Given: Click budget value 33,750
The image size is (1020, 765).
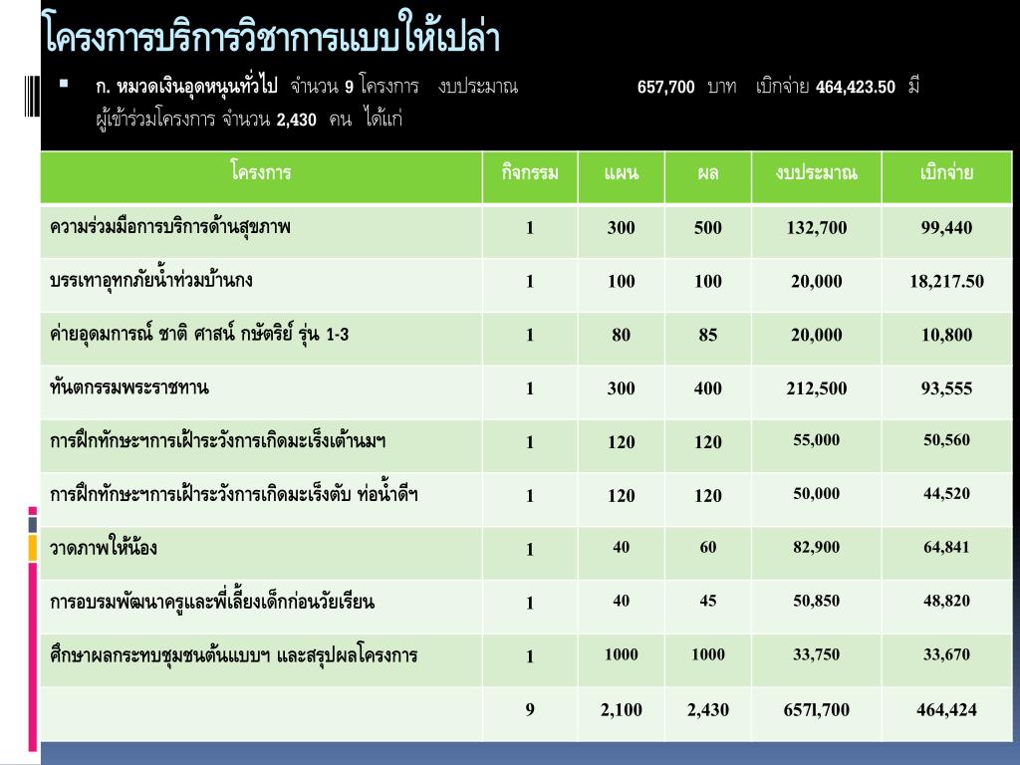Looking at the screenshot, I should (817, 654).
